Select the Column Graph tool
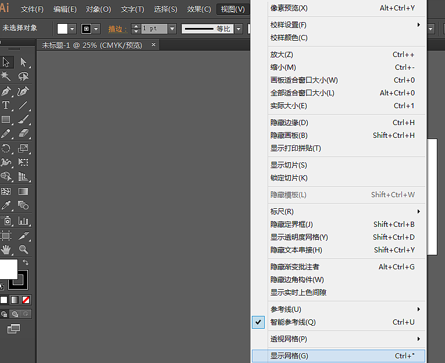The width and height of the screenshot is (445, 363). coord(23,220)
